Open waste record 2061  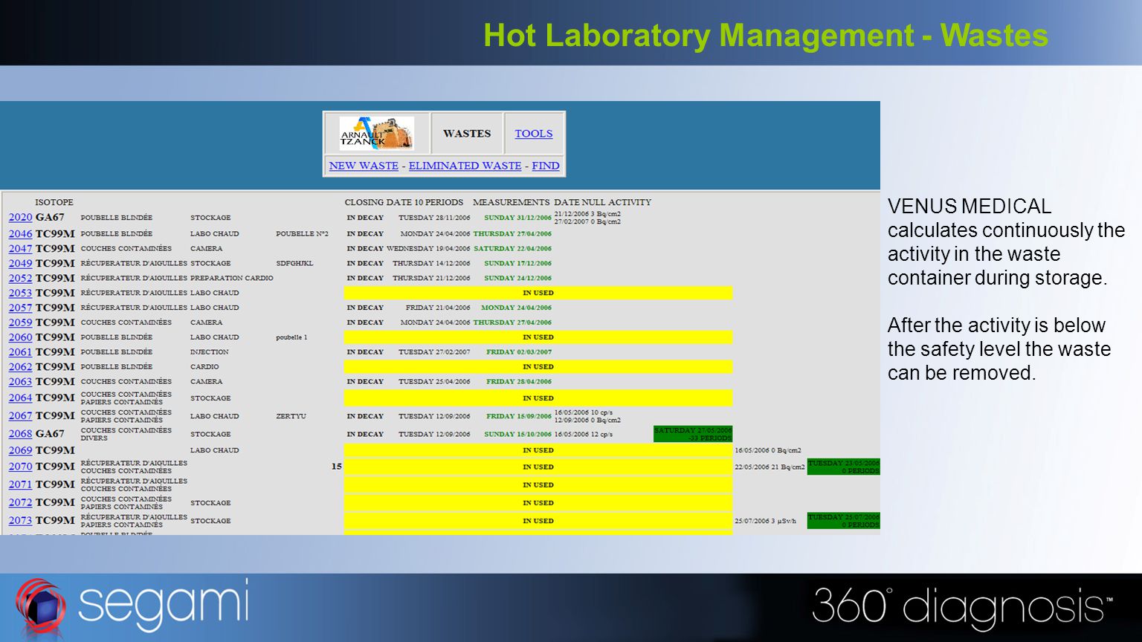click(20, 352)
